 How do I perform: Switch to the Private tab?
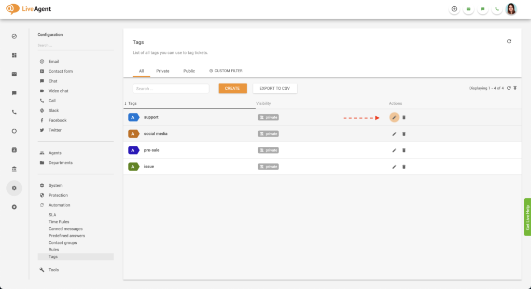pos(163,71)
